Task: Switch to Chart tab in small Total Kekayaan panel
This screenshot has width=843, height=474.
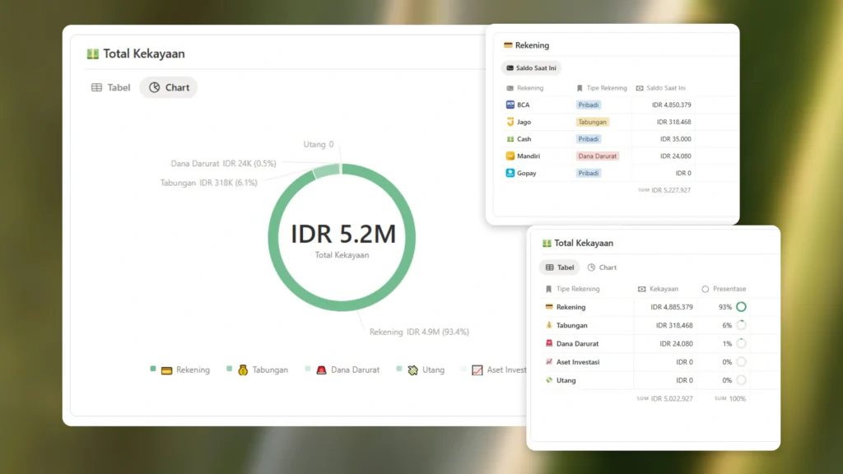Action: (x=602, y=267)
